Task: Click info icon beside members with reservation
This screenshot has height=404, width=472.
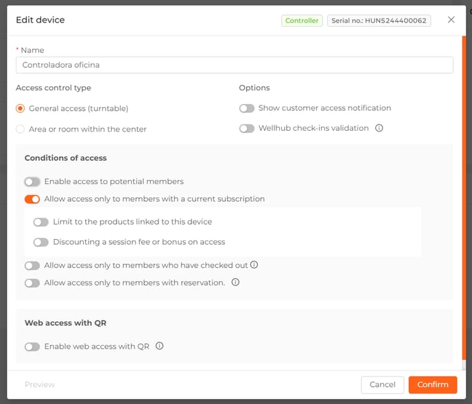Action: pos(235,282)
